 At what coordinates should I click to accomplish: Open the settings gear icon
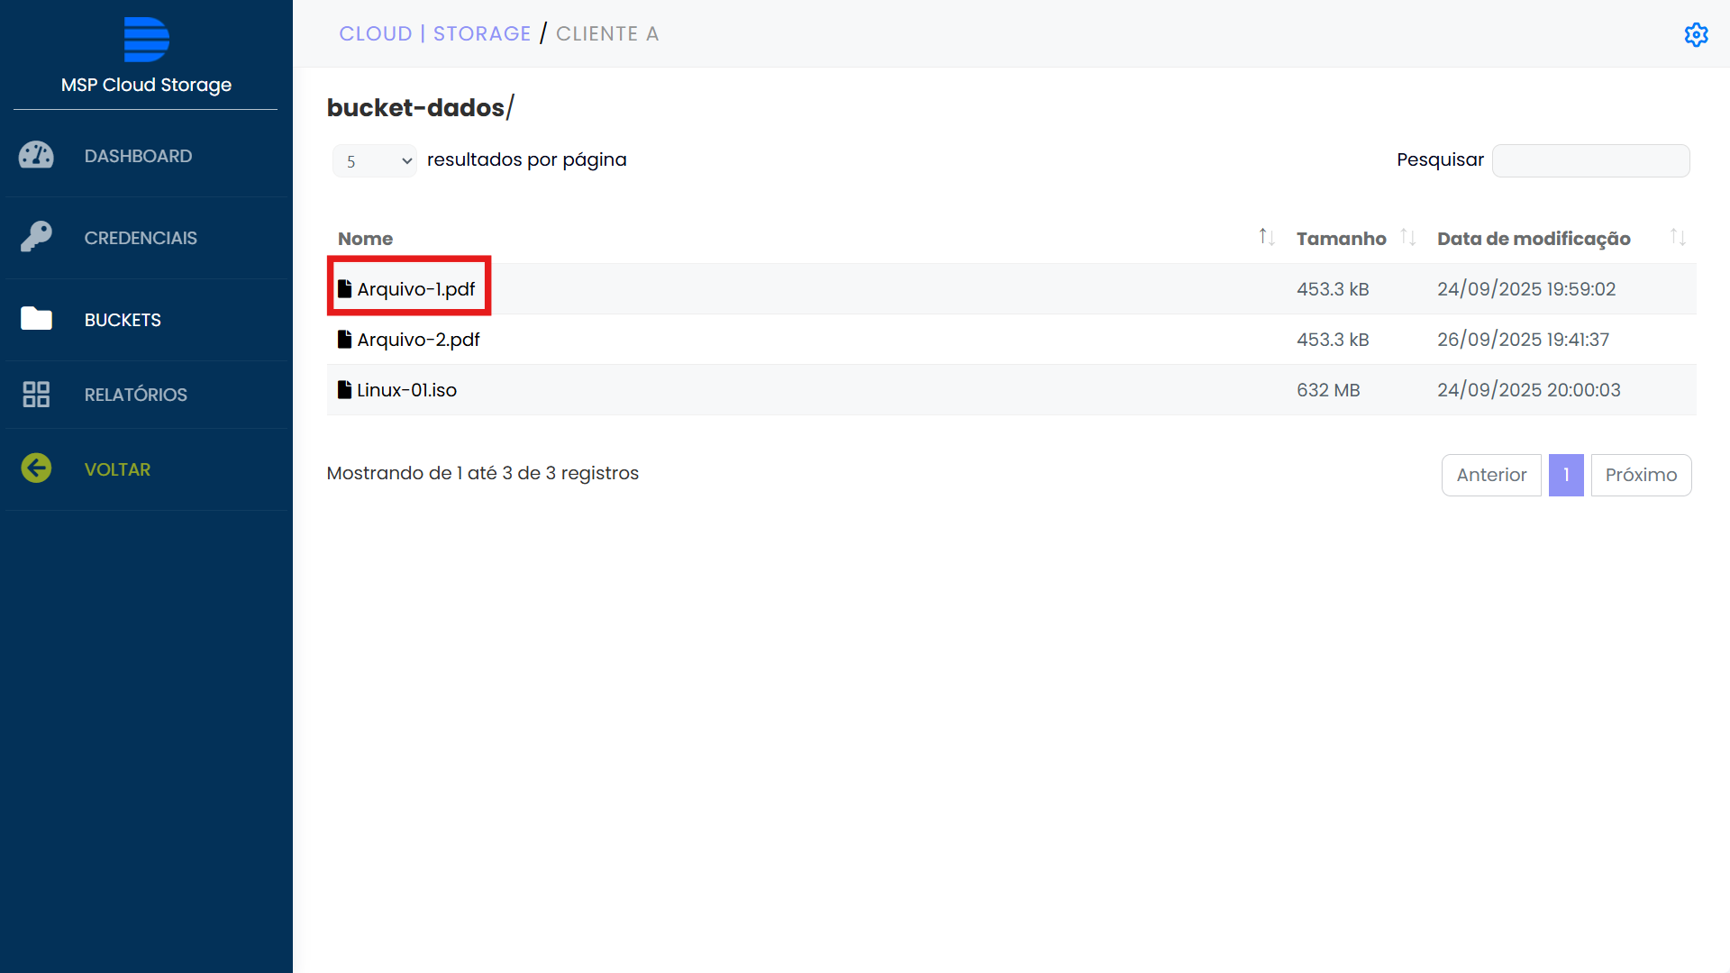[1696, 34]
